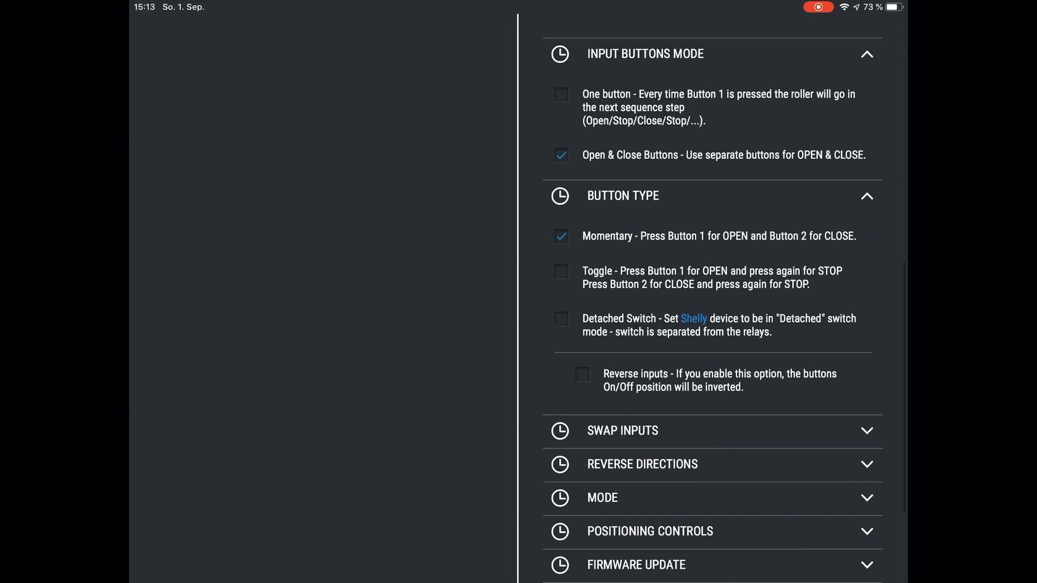
Task: Expand the Swap Inputs section chevron
Action: (x=867, y=431)
